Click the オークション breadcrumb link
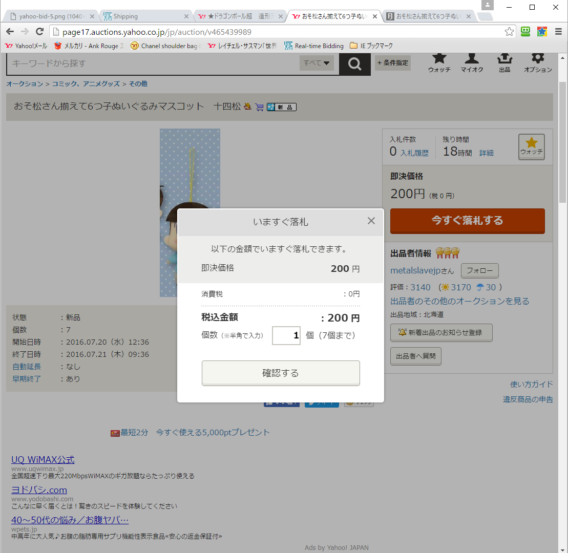Screen dimensions: 568x553 pos(25,83)
